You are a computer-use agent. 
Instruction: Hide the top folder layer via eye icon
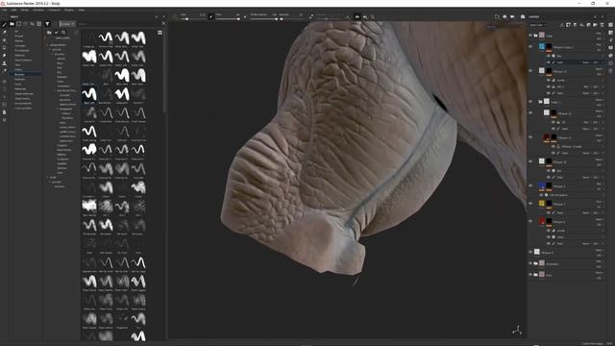pyautogui.click(x=530, y=36)
